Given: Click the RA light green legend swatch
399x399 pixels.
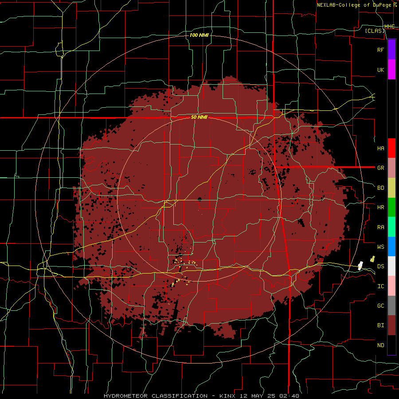Looking at the screenshot, I should 391,227.
